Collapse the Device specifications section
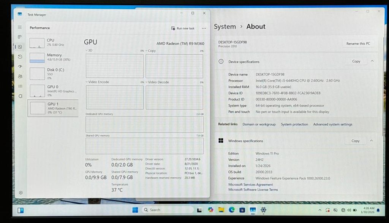The width and height of the screenshot is (389, 223). pos(372,61)
